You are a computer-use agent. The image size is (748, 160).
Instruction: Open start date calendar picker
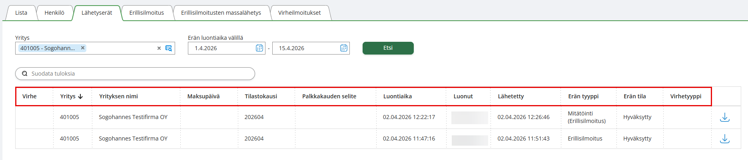pyautogui.click(x=259, y=48)
